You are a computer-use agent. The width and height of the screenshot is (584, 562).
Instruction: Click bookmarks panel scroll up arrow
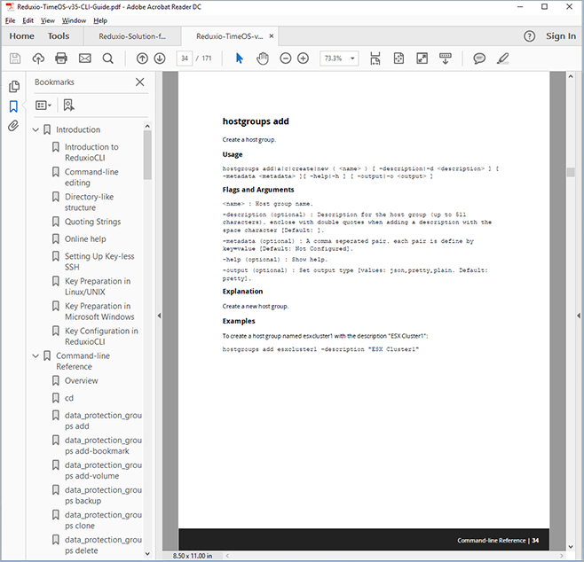coord(147,126)
